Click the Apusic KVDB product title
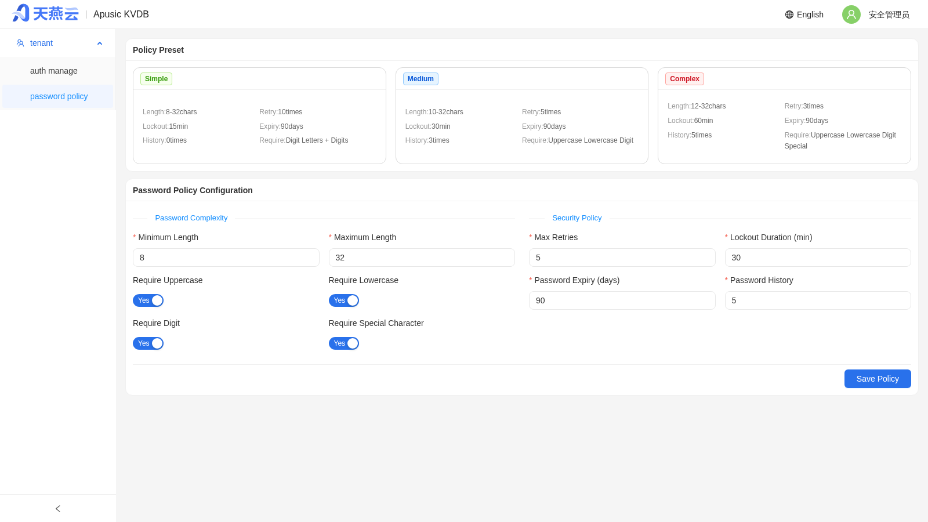The height and width of the screenshot is (522, 928). [121, 14]
